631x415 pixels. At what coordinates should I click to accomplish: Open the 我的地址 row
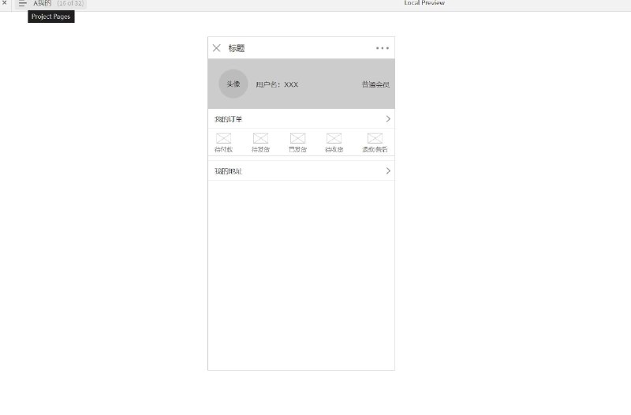point(301,170)
